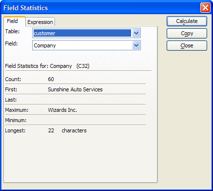Expand the Field dropdown arrow
Image resolution: width=213 pixels, height=191 pixels.
coord(136,45)
